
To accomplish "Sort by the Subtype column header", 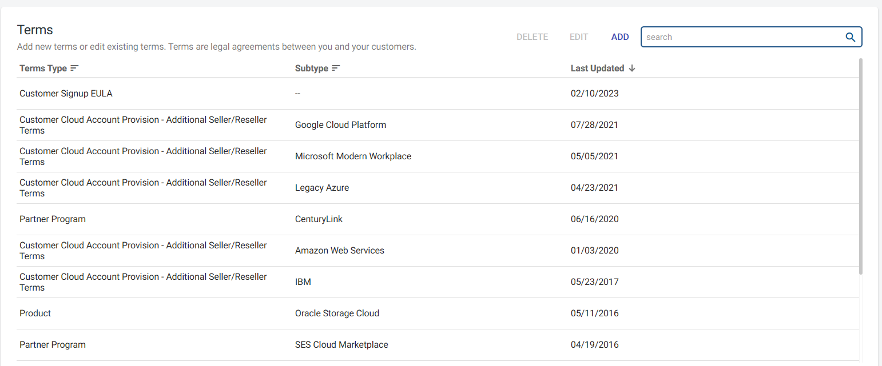I will pos(312,69).
